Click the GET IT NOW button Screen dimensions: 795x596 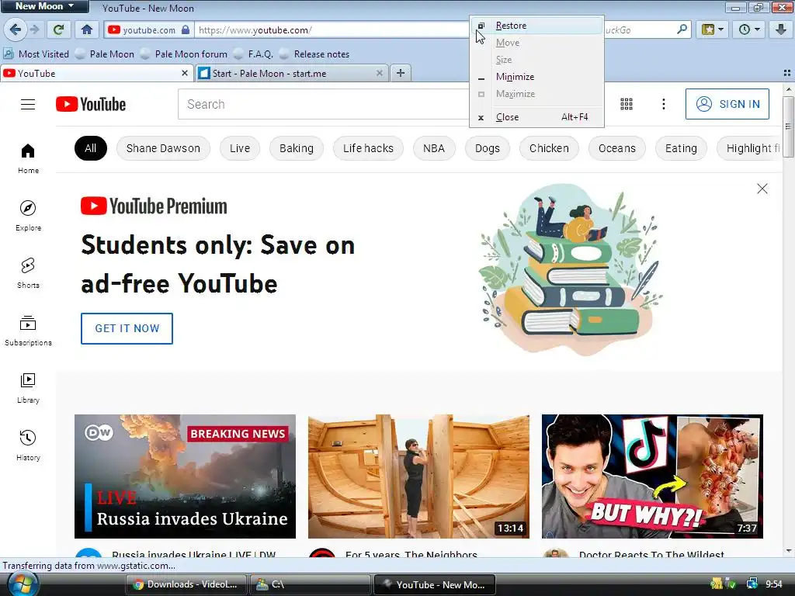(127, 328)
